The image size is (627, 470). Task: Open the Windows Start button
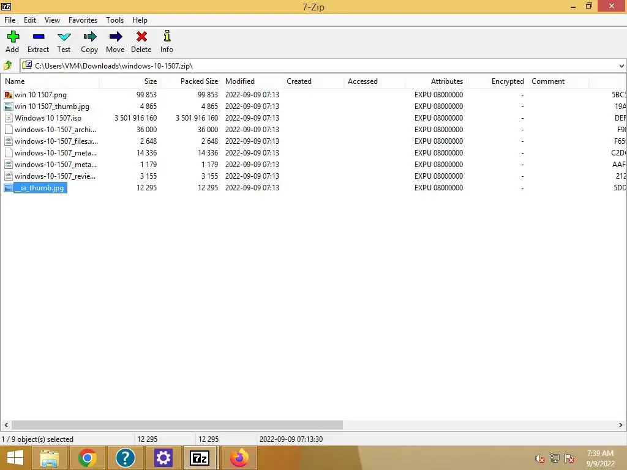click(x=15, y=458)
